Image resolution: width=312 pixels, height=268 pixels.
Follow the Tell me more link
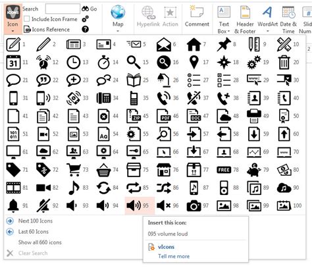pos(174,256)
